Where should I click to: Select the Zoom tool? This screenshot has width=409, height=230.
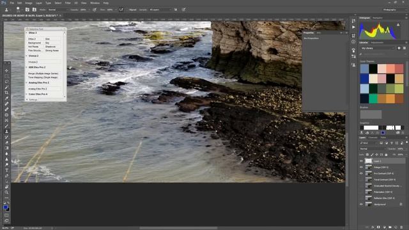[6, 192]
